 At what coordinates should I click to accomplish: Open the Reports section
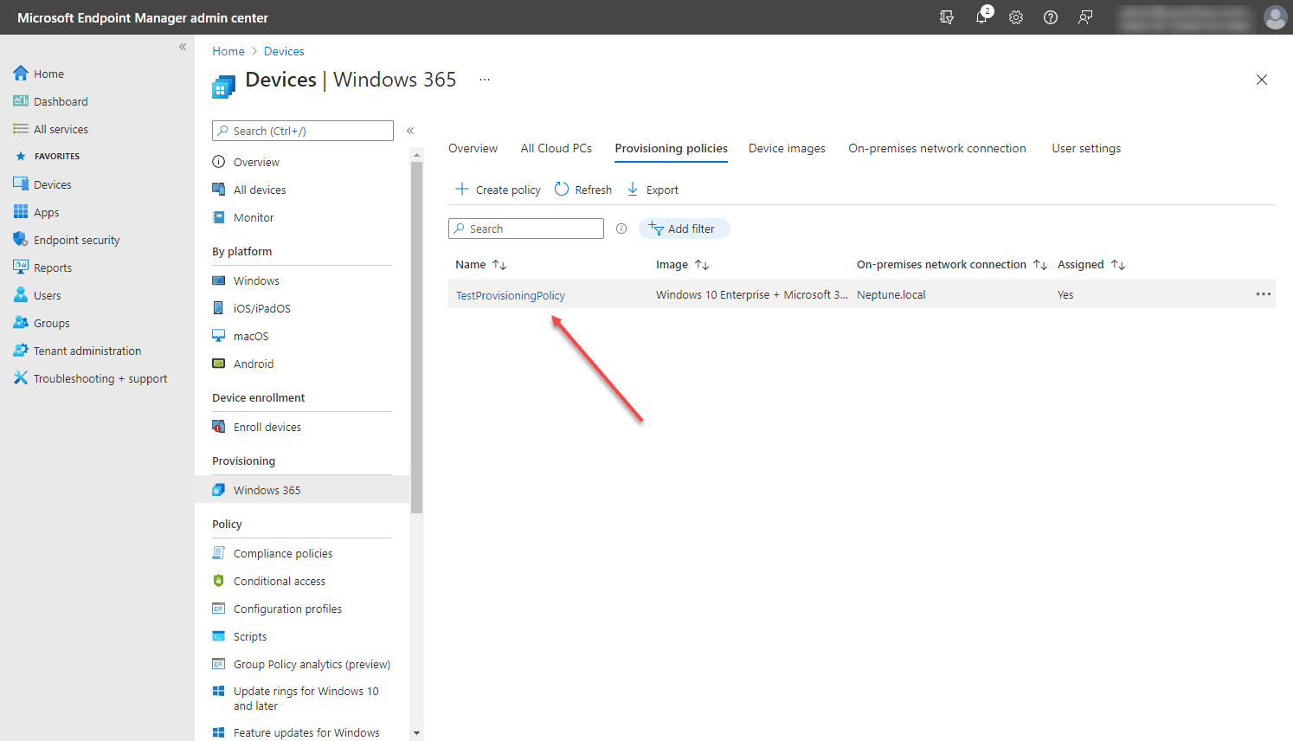point(52,267)
